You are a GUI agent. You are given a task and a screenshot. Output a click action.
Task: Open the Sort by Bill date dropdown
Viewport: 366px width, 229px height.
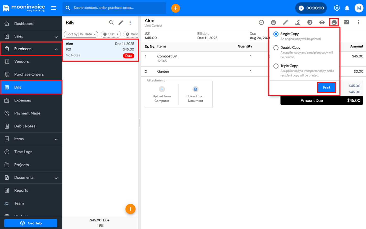[81, 34]
